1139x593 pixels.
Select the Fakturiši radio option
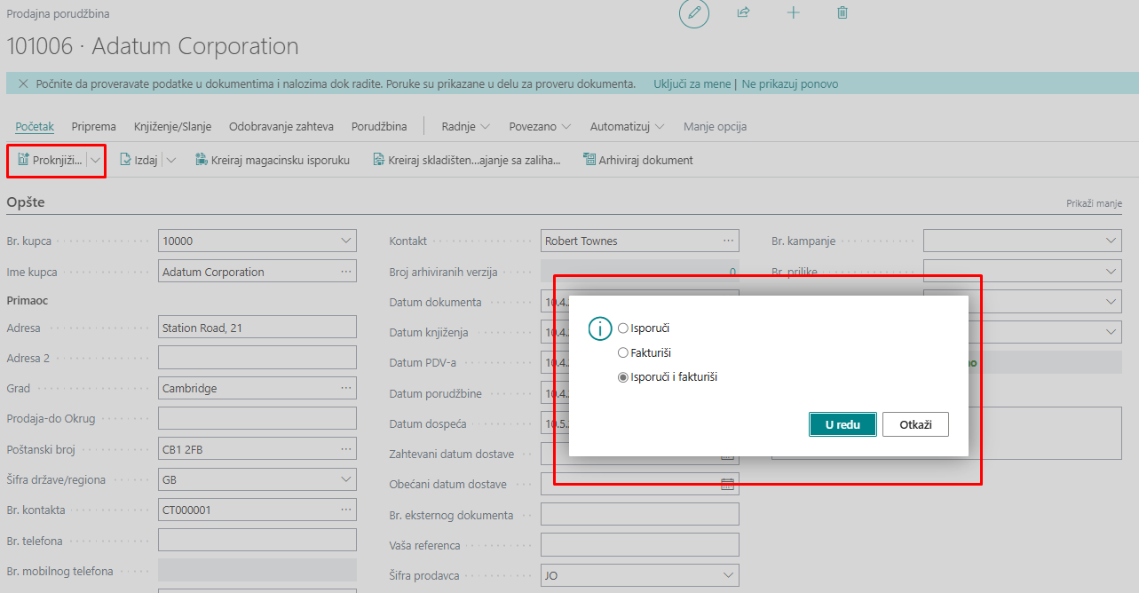pyautogui.click(x=623, y=353)
